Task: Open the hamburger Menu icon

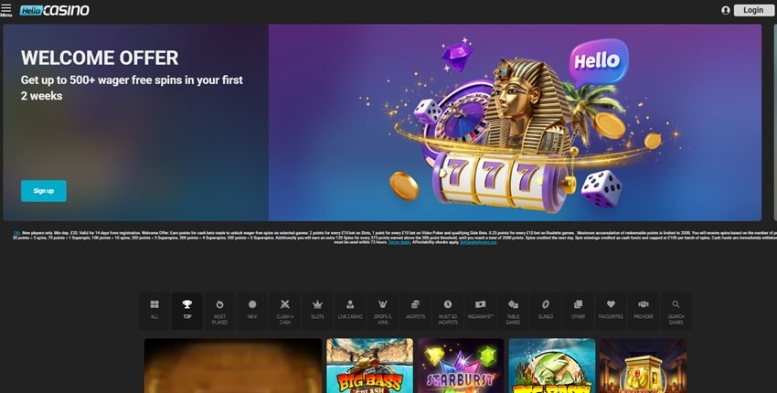Action: coord(6,10)
